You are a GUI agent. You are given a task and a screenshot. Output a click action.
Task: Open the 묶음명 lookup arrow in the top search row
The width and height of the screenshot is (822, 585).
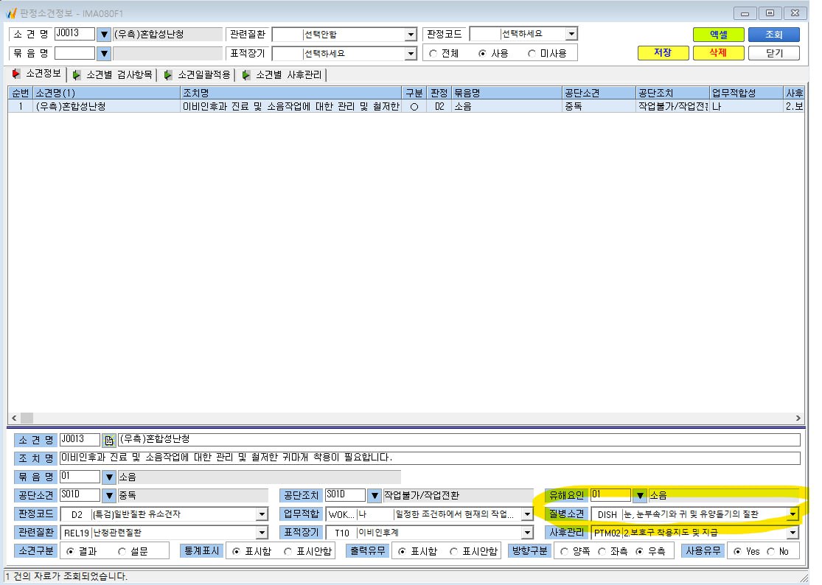104,54
